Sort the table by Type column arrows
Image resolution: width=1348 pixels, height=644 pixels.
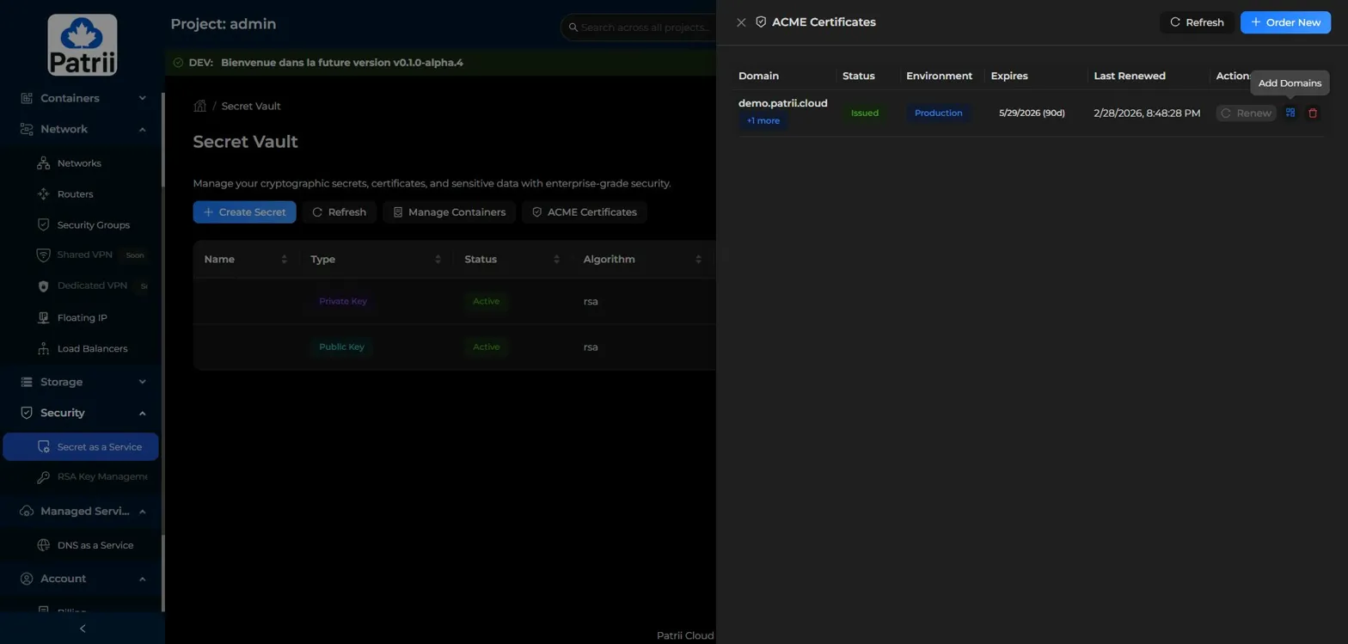(438, 260)
